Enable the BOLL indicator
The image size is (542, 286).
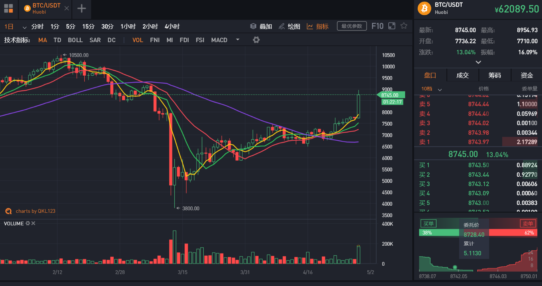(x=75, y=40)
